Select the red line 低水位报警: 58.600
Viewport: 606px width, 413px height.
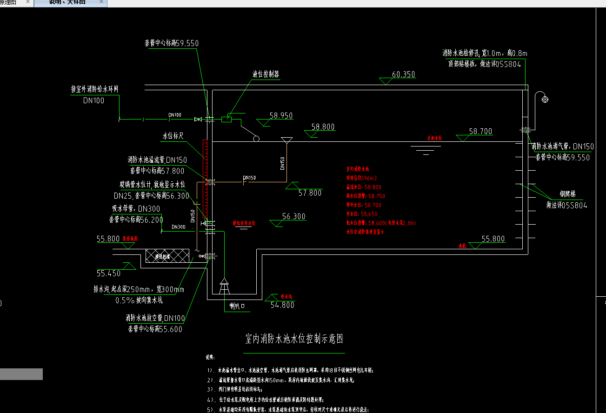coord(381,223)
